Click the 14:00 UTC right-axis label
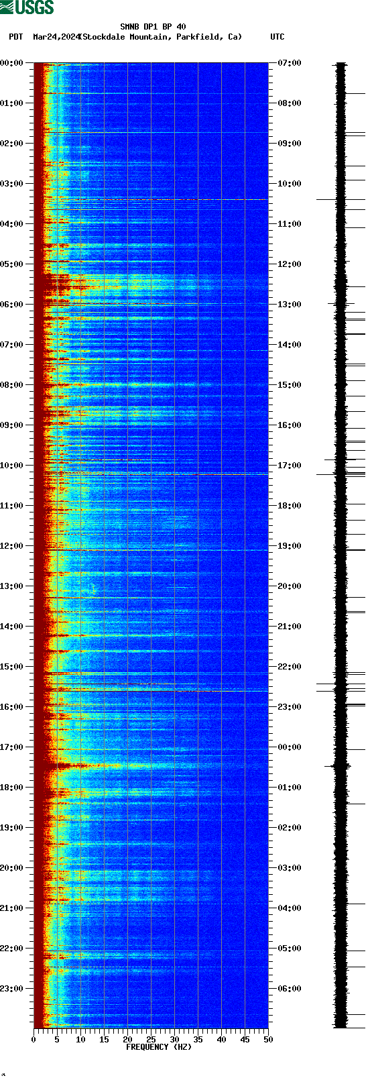Image resolution: width=370 pixels, height=1082 pixels. pyautogui.click(x=290, y=345)
